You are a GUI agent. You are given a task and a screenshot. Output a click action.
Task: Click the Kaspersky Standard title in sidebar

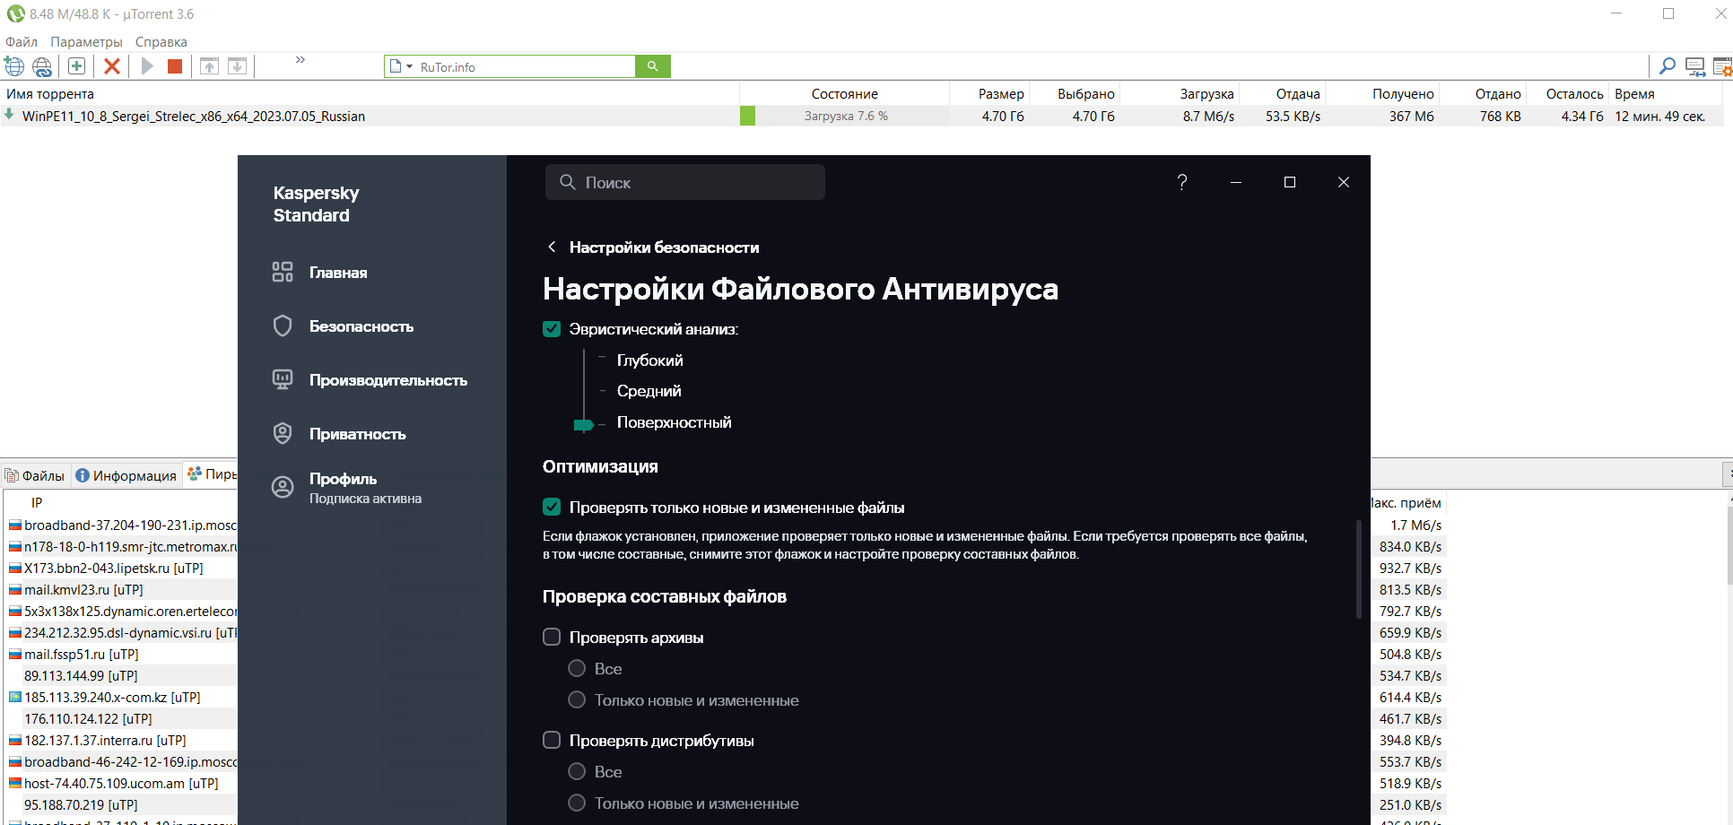[x=316, y=204]
